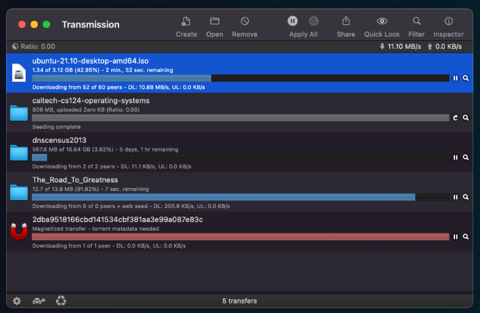480x313 pixels.
Task: Resume all transfers with Apply All
Action: click(x=313, y=21)
